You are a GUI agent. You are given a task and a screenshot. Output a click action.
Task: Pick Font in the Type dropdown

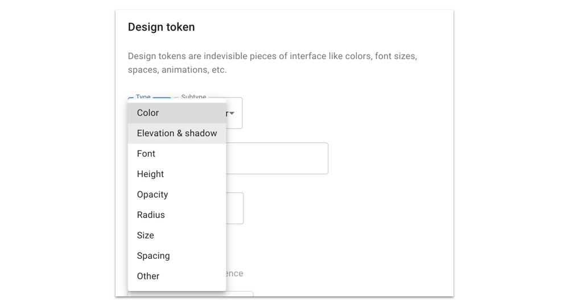[146, 154]
